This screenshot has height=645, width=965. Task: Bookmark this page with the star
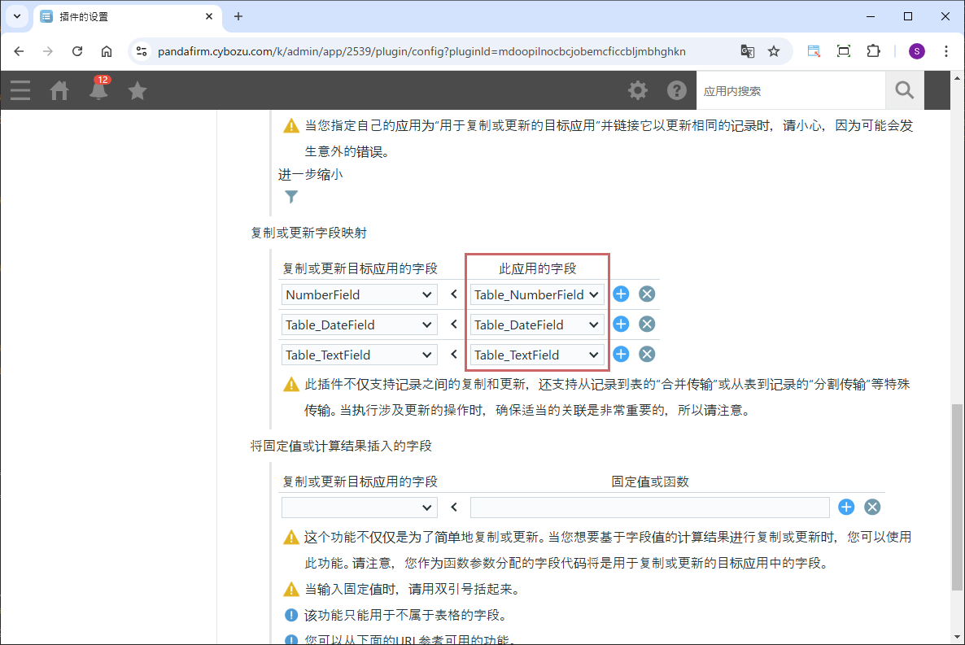774,51
